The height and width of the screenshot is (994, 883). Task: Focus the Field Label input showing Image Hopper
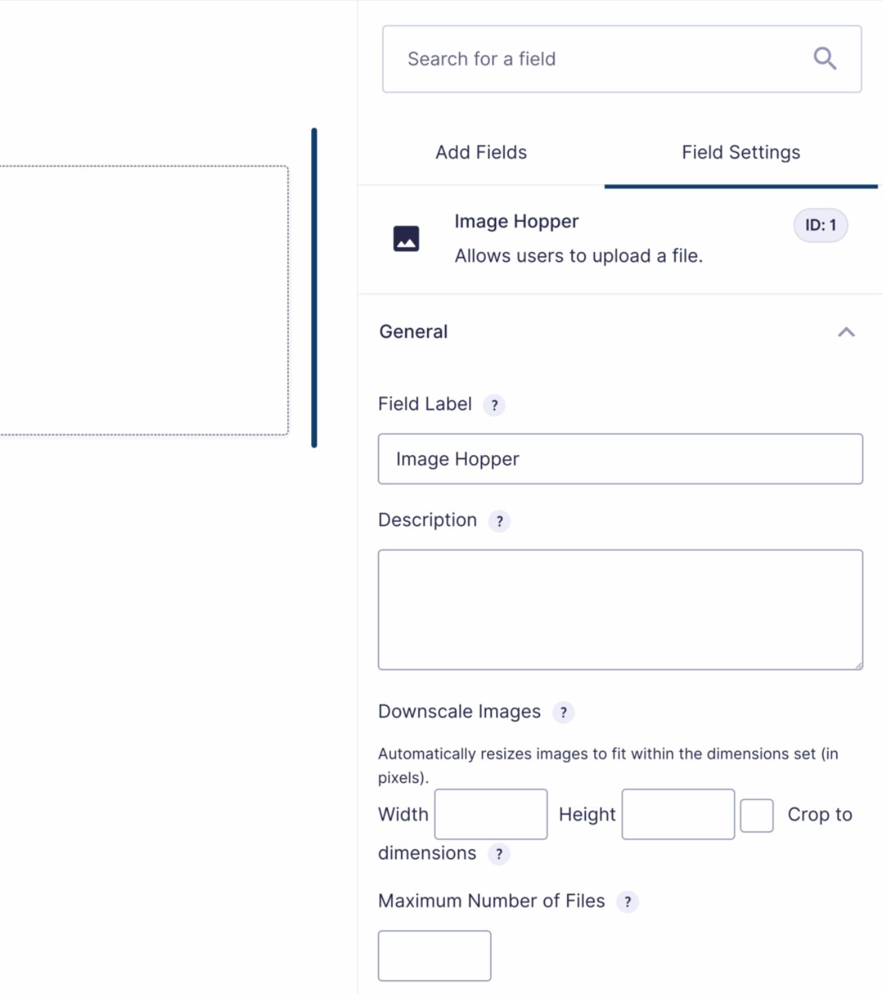(619, 458)
